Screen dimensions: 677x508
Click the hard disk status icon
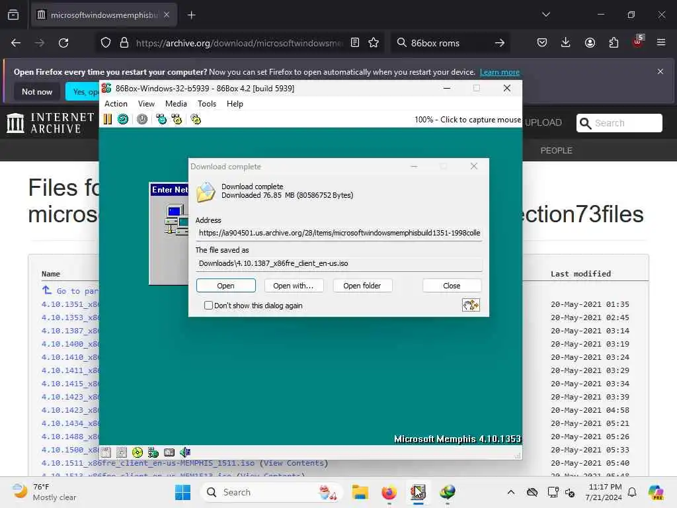(x=169, y=452)
